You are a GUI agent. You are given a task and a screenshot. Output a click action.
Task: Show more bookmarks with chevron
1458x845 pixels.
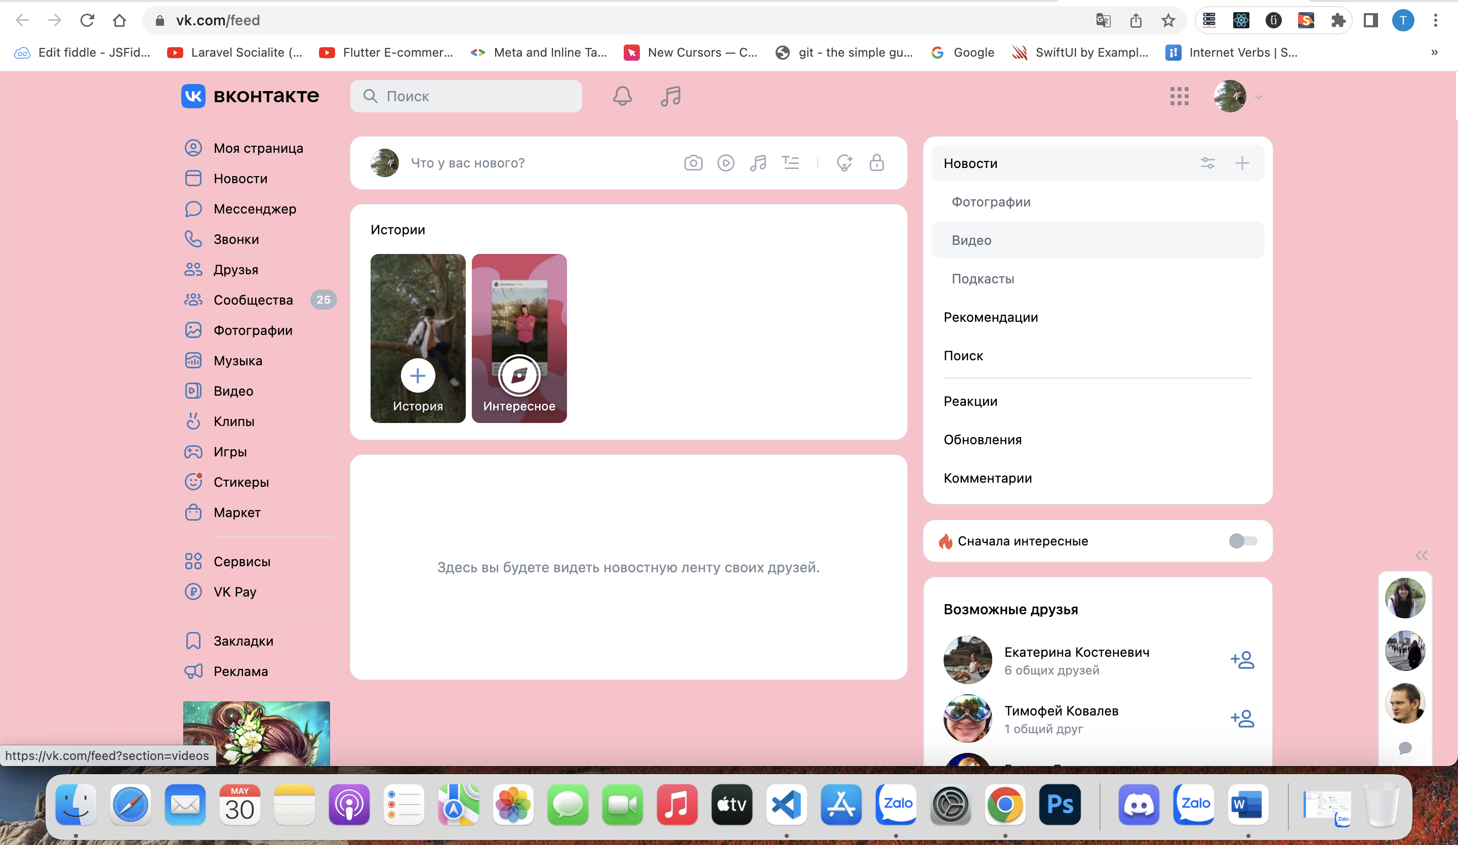1434,53
